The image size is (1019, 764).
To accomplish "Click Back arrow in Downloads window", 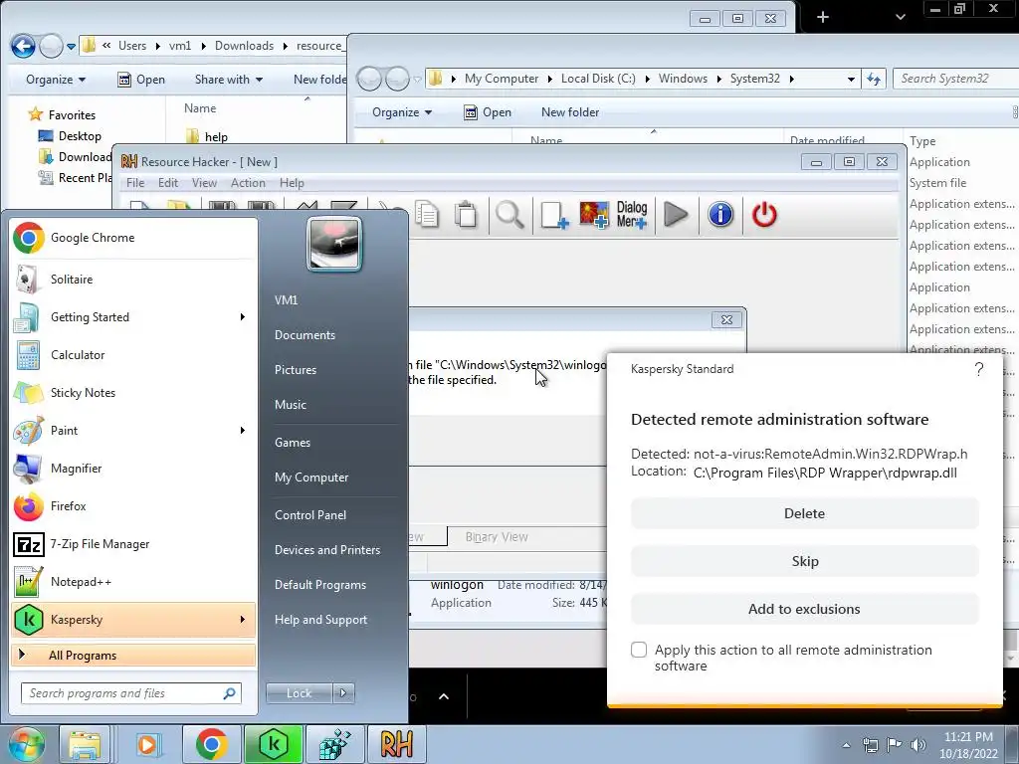I will click(x=24, y=46).
